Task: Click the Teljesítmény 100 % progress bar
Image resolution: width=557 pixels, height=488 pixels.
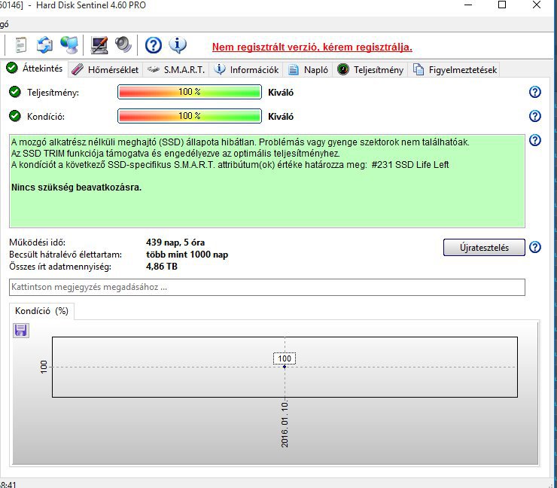Action: tap(190, 92)
